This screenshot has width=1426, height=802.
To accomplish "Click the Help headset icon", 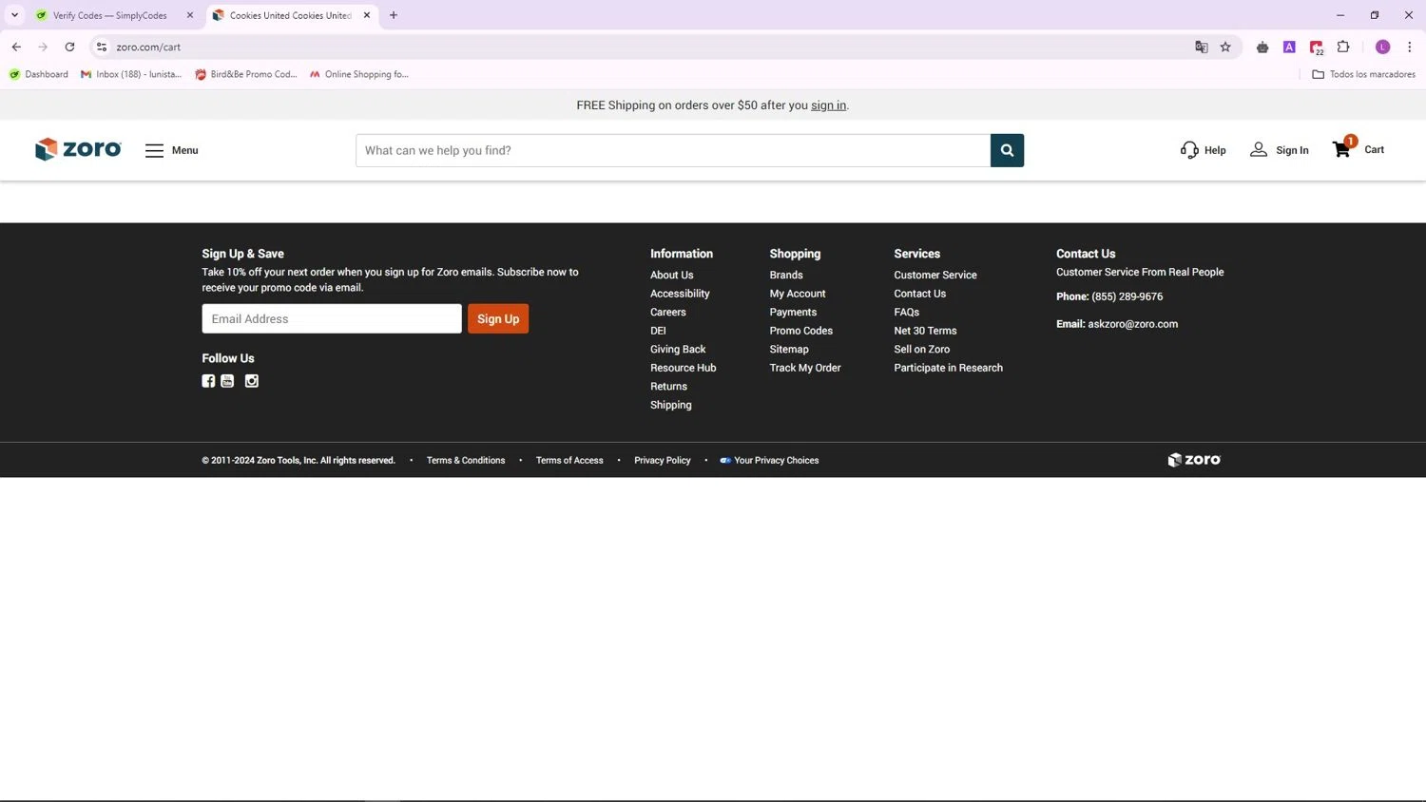I will click(1189, 150).
